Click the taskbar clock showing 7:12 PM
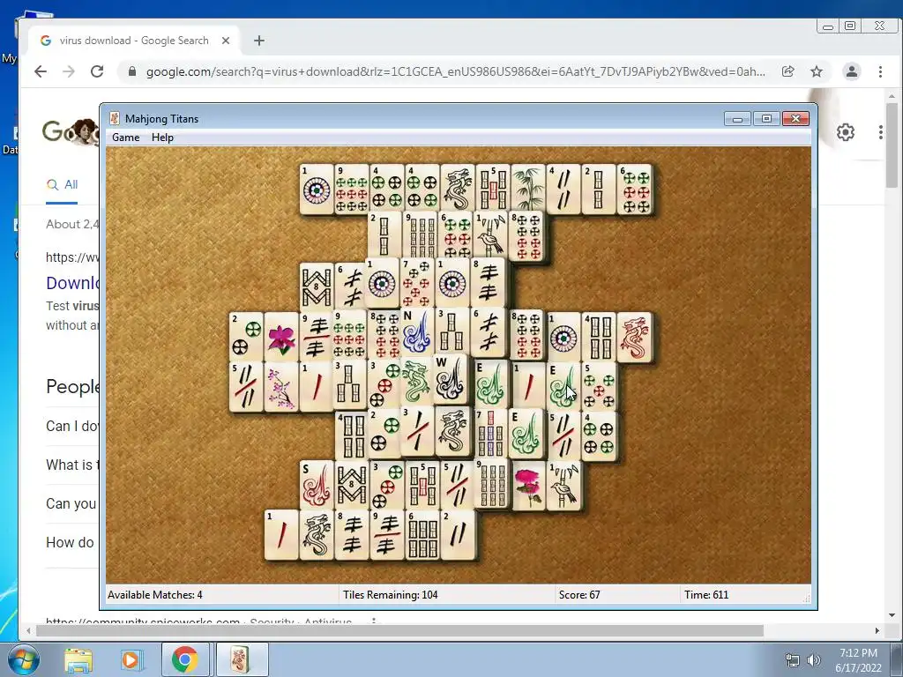This screenshot has height=677, width=903. click(858, 660)
